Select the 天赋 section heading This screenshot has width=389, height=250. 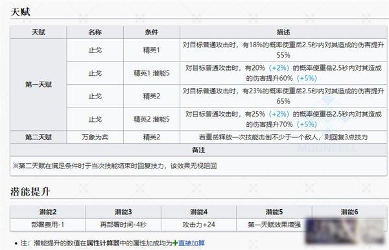point(20,12)
